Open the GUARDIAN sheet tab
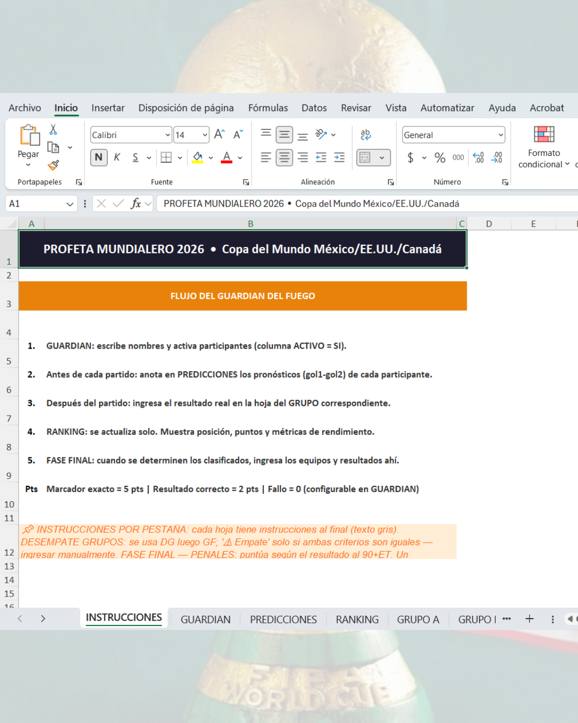The image size is (578, 723). (x=206, y=619)
